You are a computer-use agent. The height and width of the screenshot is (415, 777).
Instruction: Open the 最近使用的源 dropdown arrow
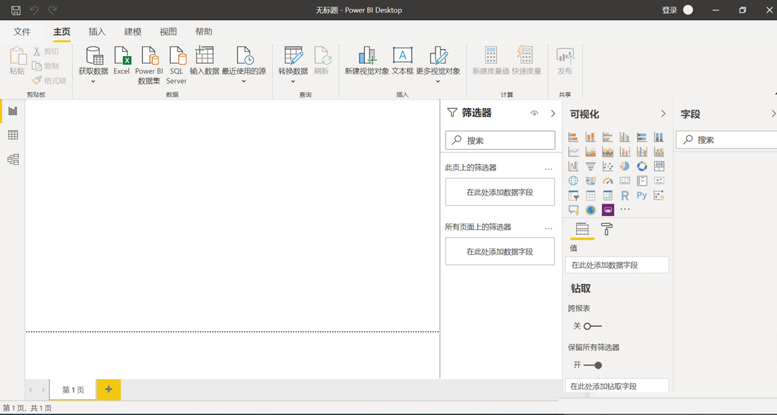click(x=244, y=82)
